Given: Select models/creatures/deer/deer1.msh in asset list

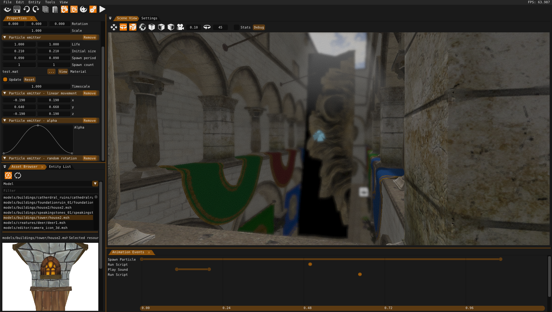Looking at the screenshot, I should coord(34,223).
